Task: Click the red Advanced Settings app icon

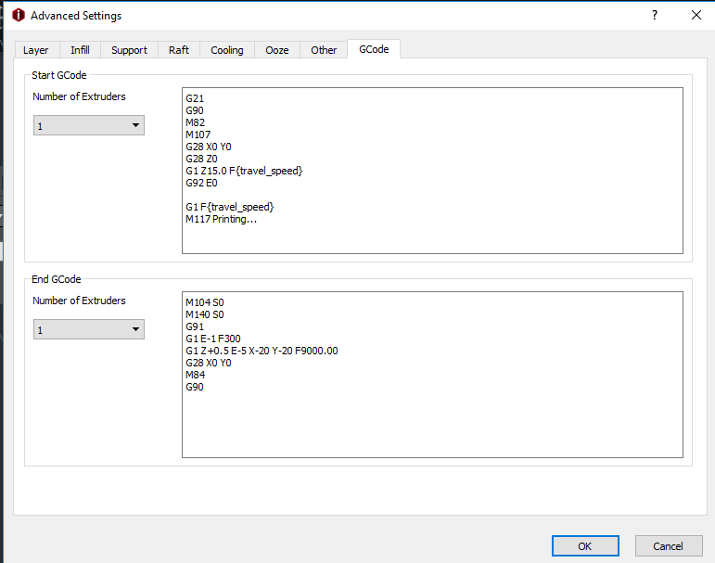Action: (x=19, y=15)
